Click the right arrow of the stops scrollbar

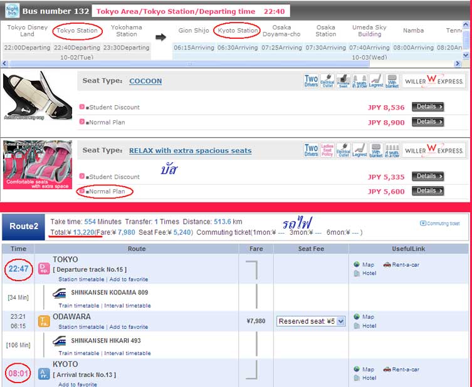[x=458, y=64]
